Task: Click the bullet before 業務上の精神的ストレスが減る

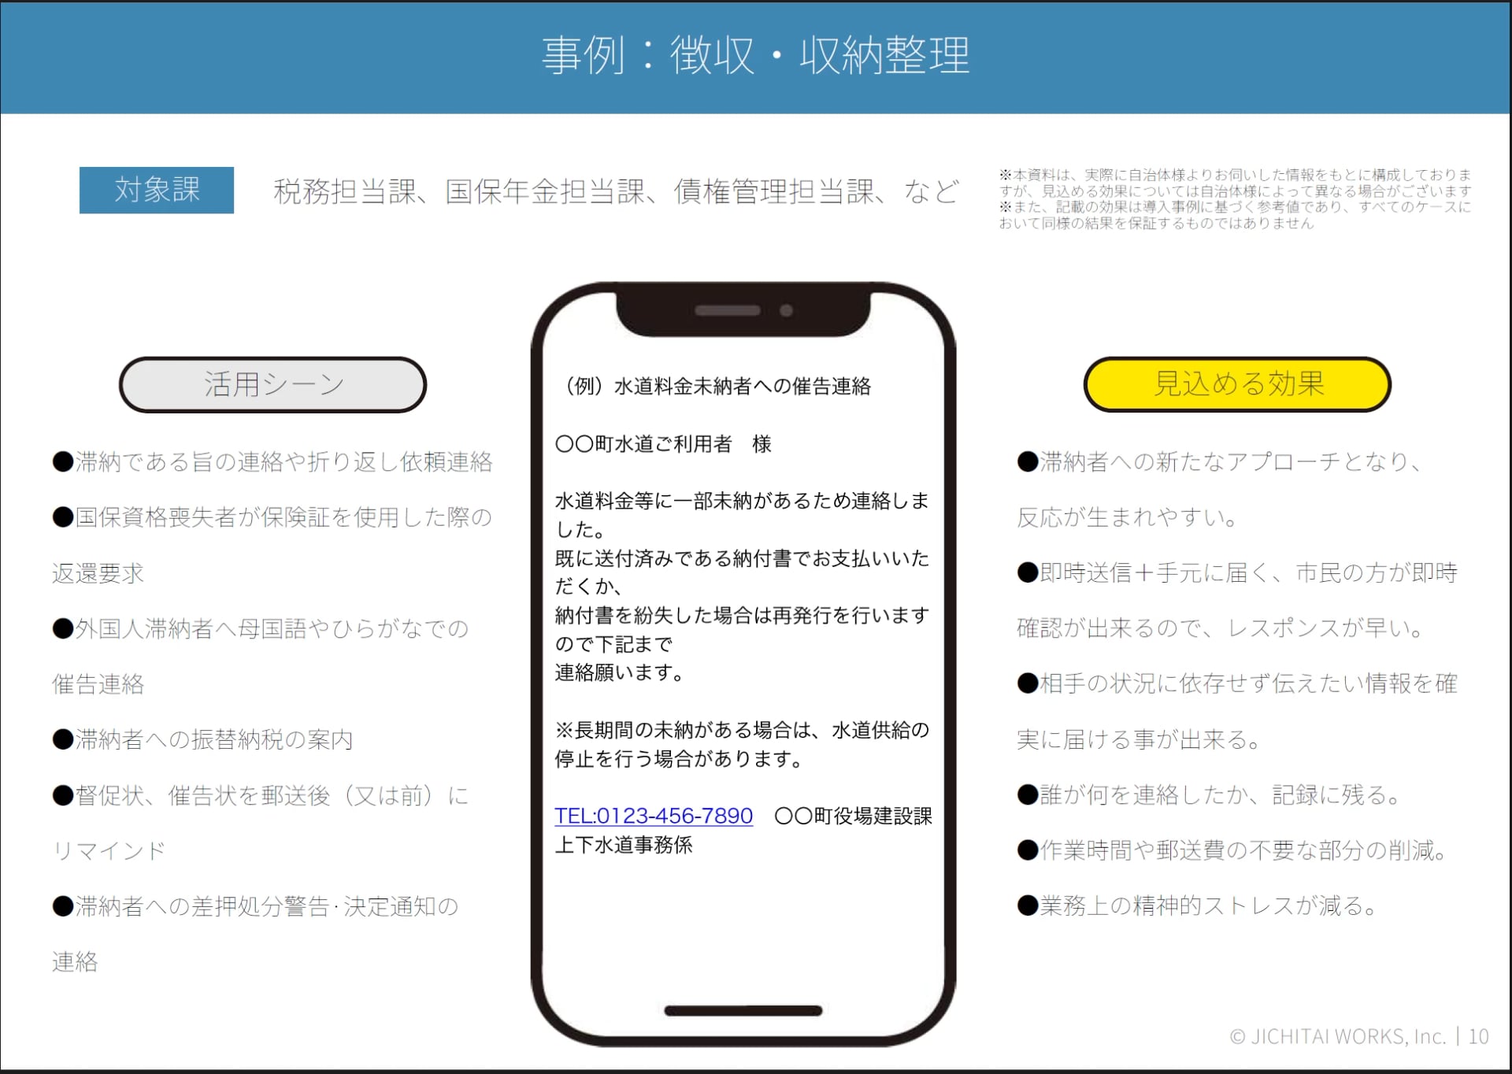Action: tap(1028, 905)
